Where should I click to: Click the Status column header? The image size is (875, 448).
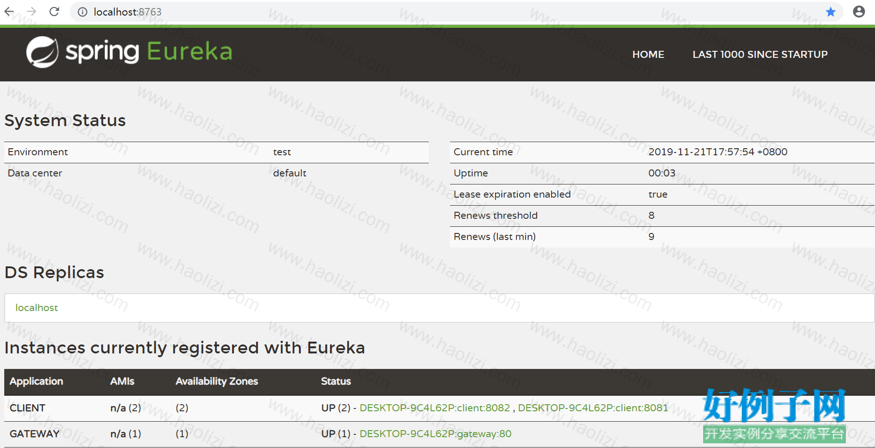[336, 381]
